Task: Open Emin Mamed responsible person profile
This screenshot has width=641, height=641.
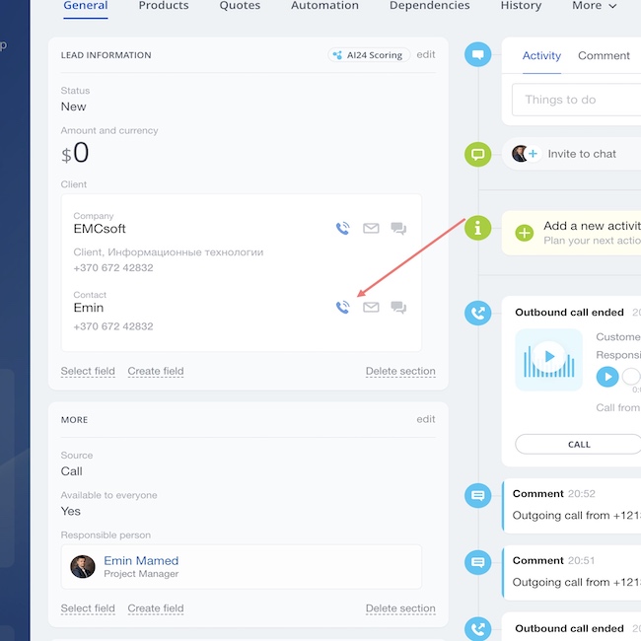Action: 141,561
